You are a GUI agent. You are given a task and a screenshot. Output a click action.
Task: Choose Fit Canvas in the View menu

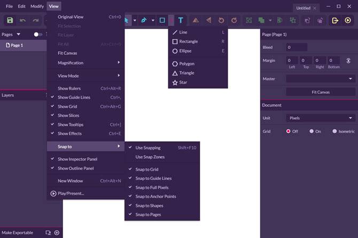pyautogui.click(x=85, y=53)
